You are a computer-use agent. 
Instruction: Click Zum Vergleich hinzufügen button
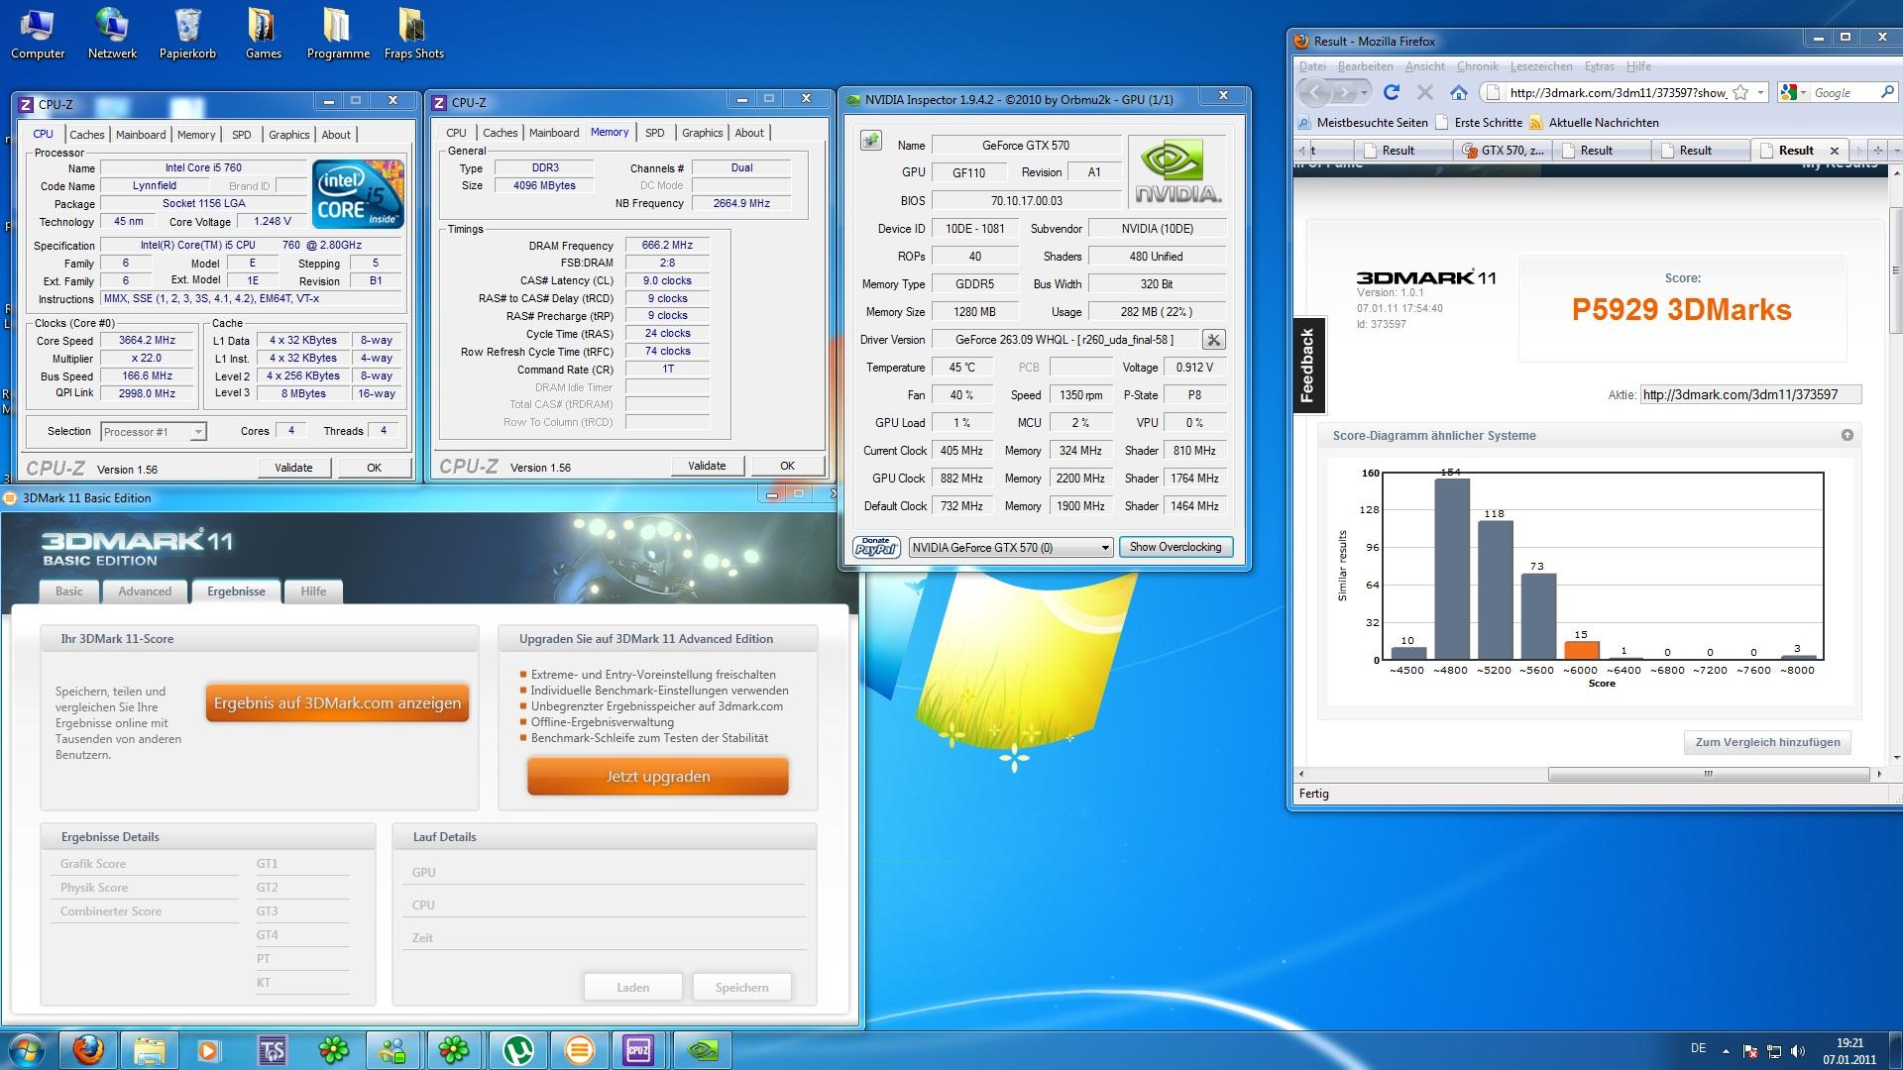pos(1767,742)
